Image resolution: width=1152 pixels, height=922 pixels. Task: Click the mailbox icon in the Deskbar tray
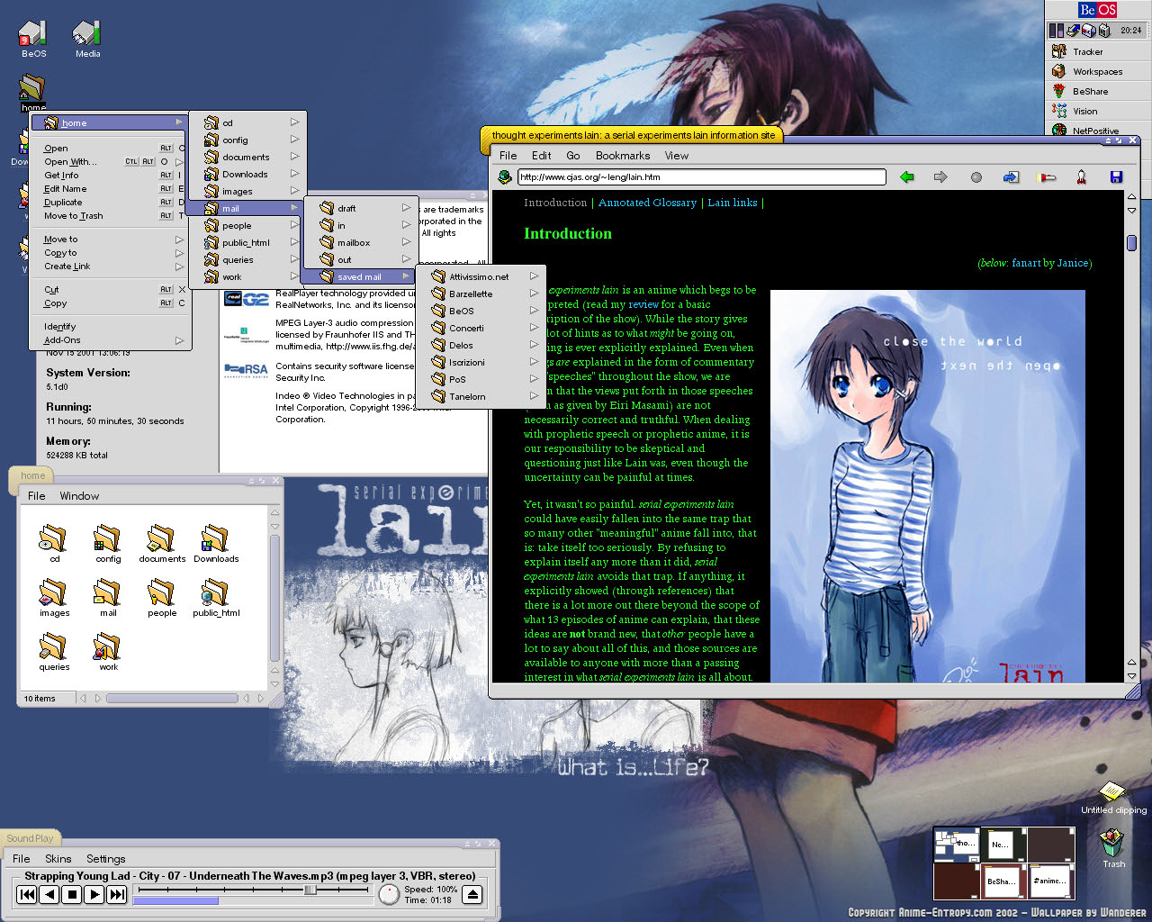pos(1087,31)
